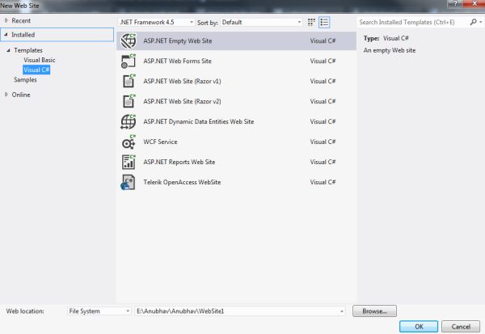Click the OK button
Viewport: 485px width, 334px height.
pyautogui.click(x=419, y=327)
